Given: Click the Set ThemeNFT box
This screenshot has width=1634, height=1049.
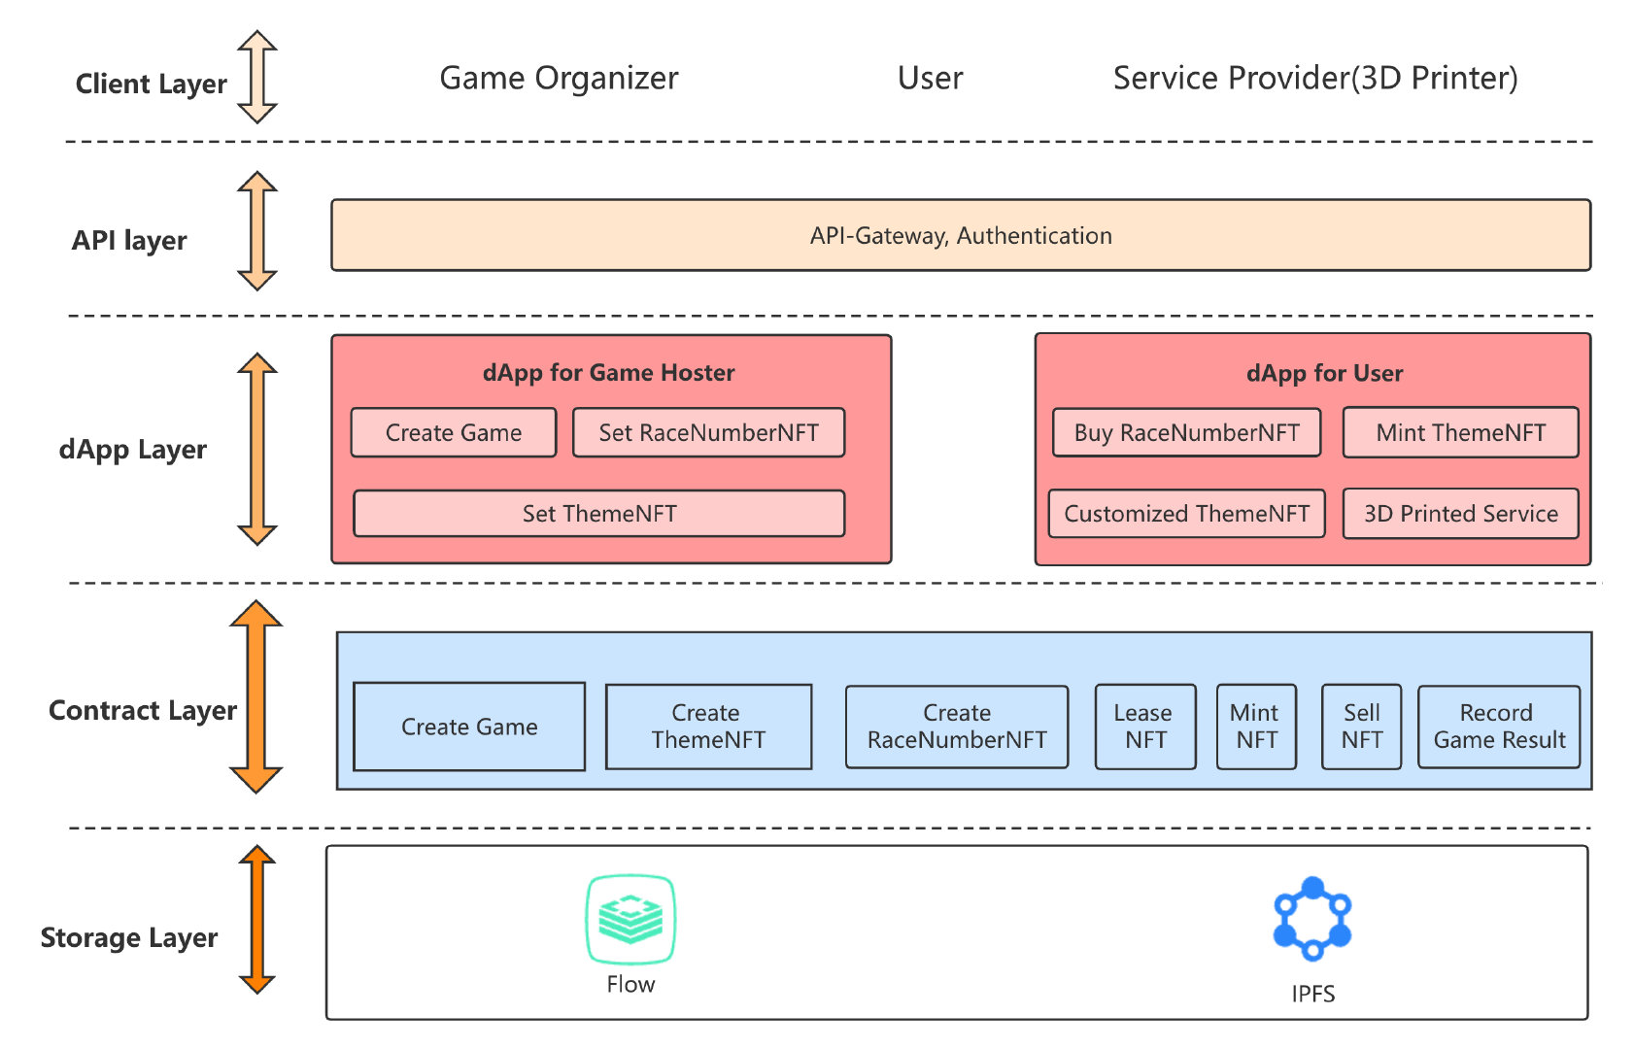Looking at the screenshot, I should click(599, 513).
